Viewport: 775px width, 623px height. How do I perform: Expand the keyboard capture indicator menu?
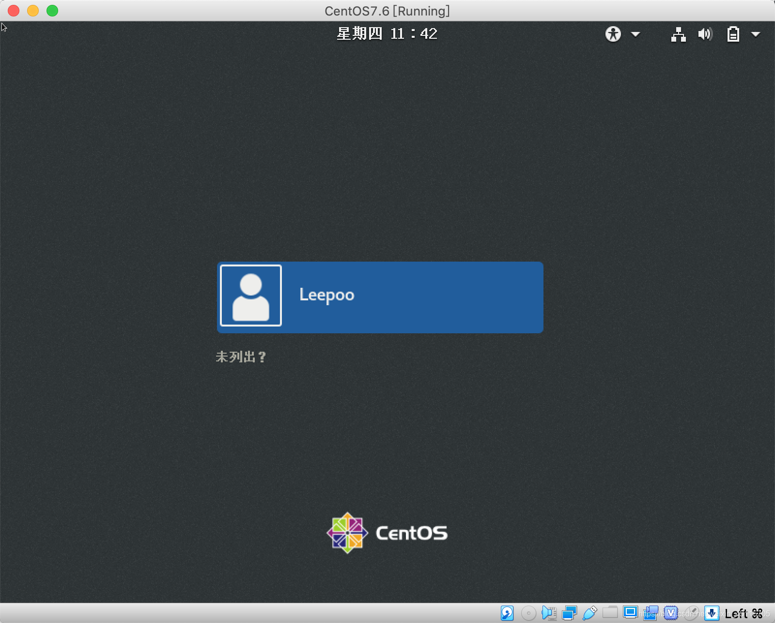(x=711, y=613)
